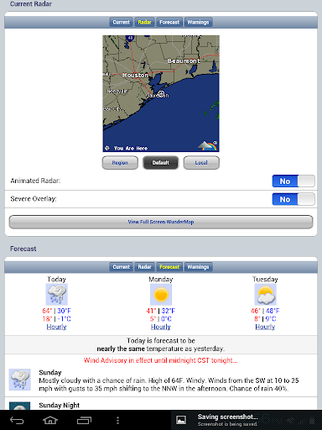Open the recent apps icon
Viewport: 322px width, 430px height.
84,420
